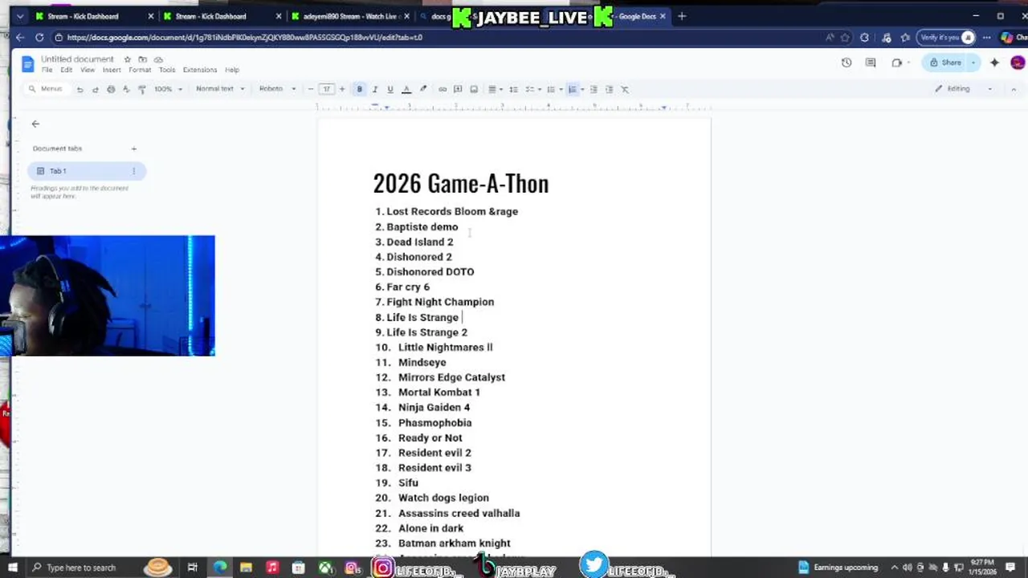Click the cloud document status icon

pos(158,59)
